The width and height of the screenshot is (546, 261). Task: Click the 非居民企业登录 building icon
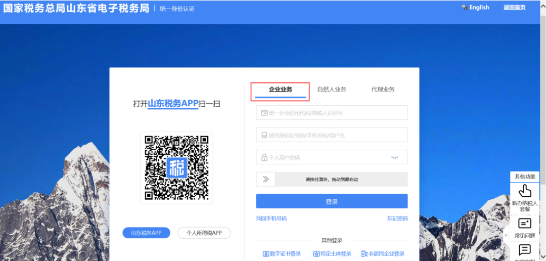click(x=365, y=254)
